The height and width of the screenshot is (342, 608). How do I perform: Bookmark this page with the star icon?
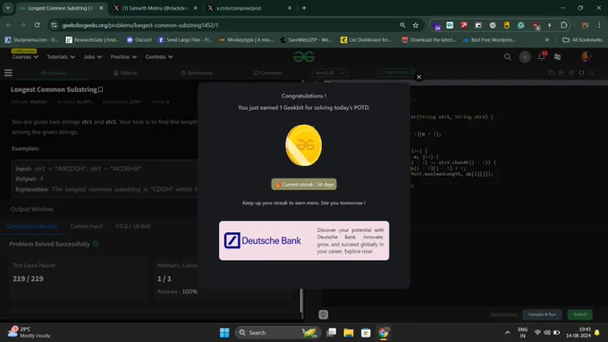tap(416, 25)
